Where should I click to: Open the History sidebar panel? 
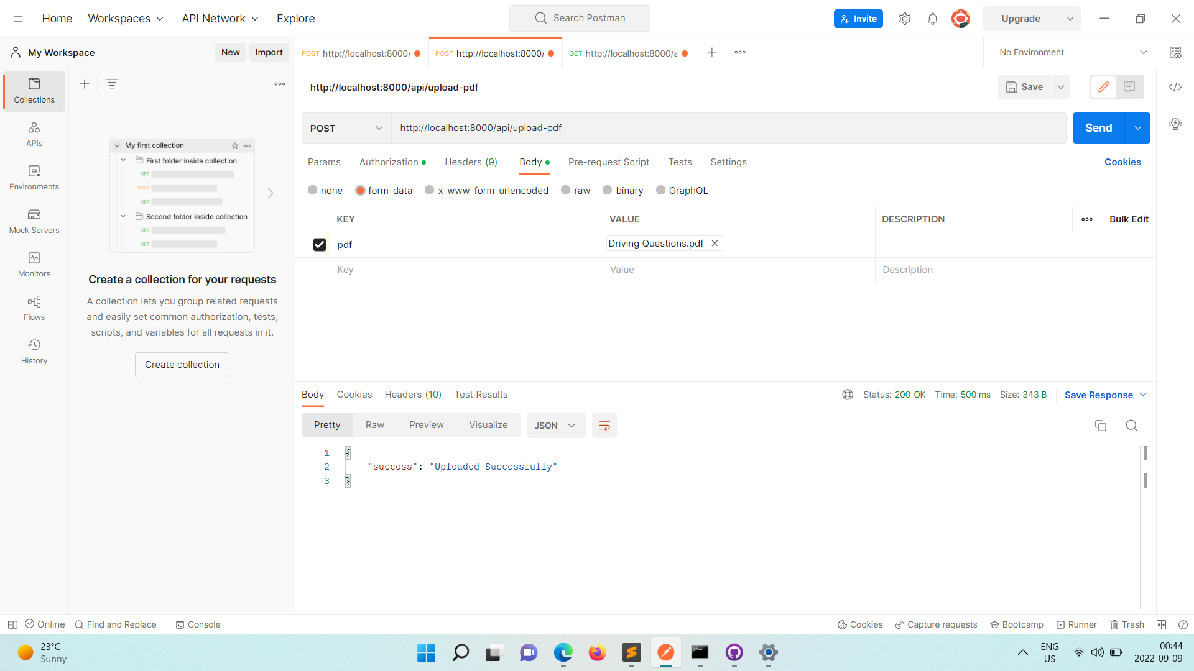pos(34,350)
